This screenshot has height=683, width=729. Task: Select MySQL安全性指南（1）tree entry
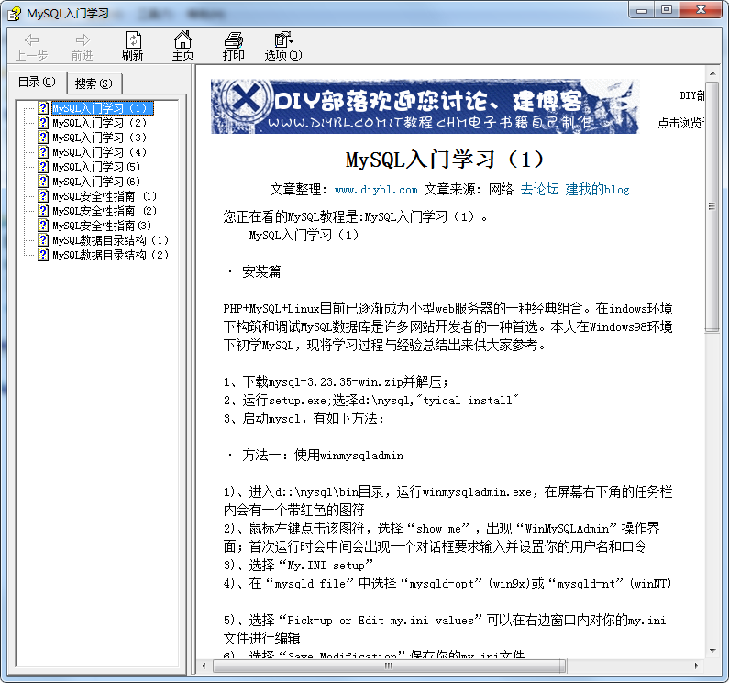pos(105,196)
